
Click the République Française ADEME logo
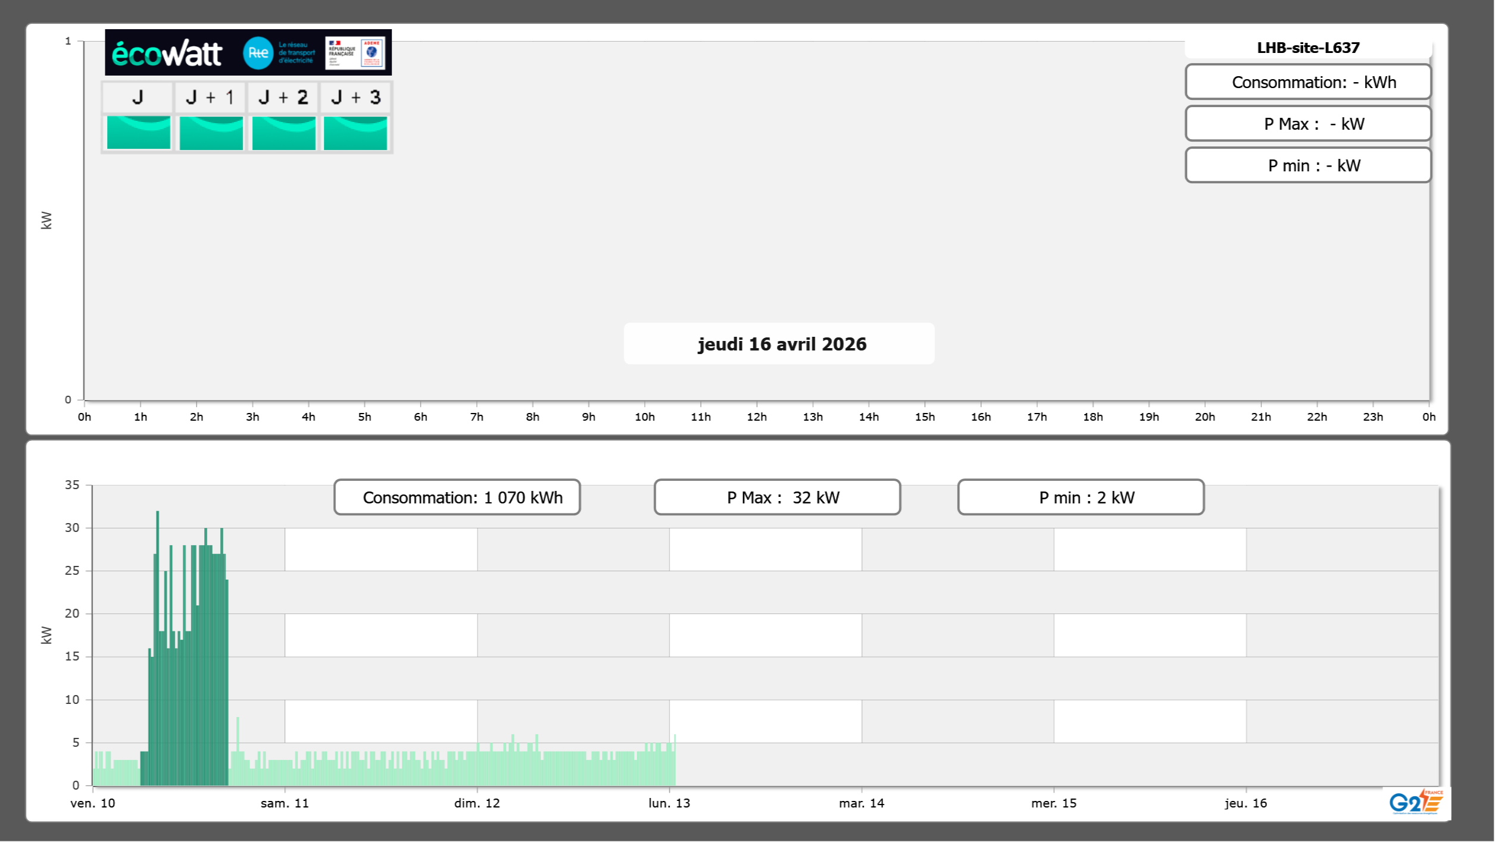point(355,53)
